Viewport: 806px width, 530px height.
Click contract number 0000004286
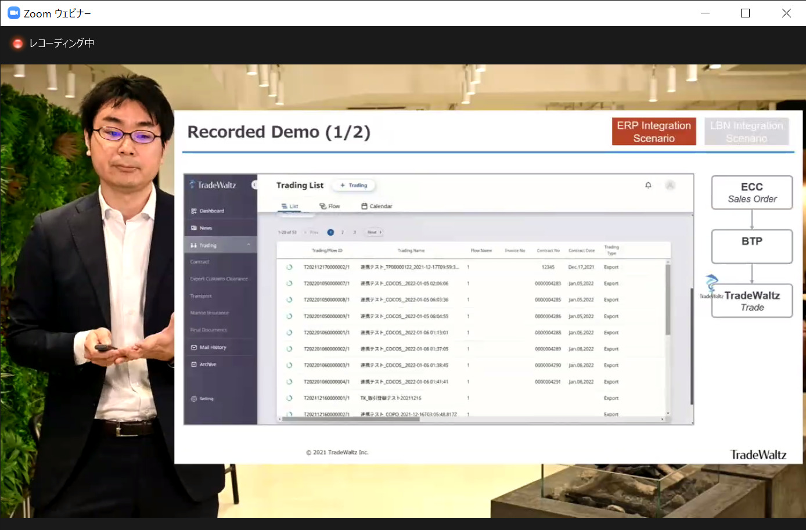click(x=548, y=316)
